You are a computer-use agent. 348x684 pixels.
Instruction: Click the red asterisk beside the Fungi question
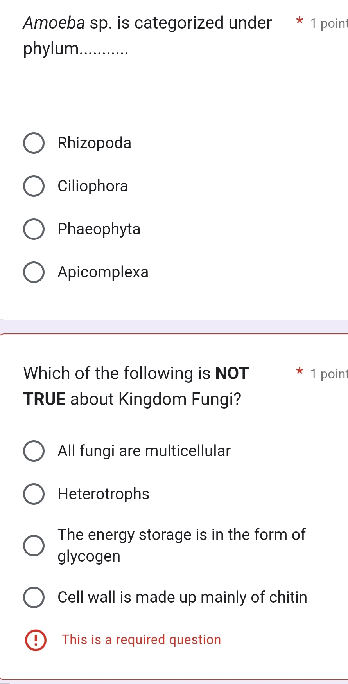[x=299, y=371]
